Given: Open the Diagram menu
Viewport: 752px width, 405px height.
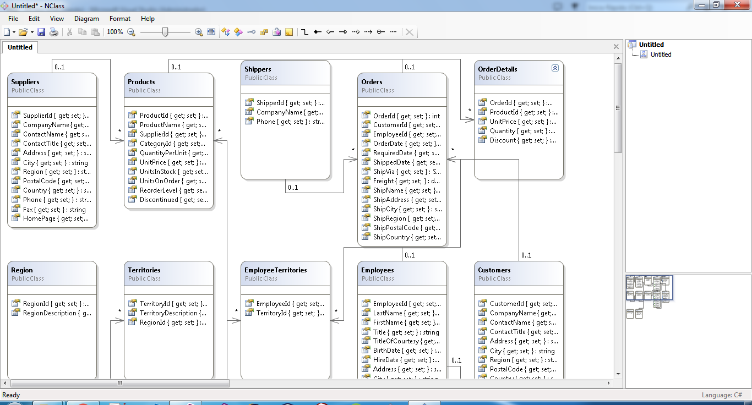Looking at the screenshot, I should (86, 19).
